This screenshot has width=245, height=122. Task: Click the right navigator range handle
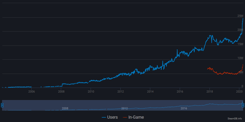(243, 105)
